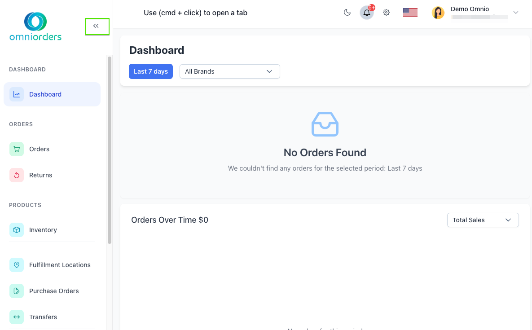Click the Transfers arrows icon

click(x=17, y=317)
